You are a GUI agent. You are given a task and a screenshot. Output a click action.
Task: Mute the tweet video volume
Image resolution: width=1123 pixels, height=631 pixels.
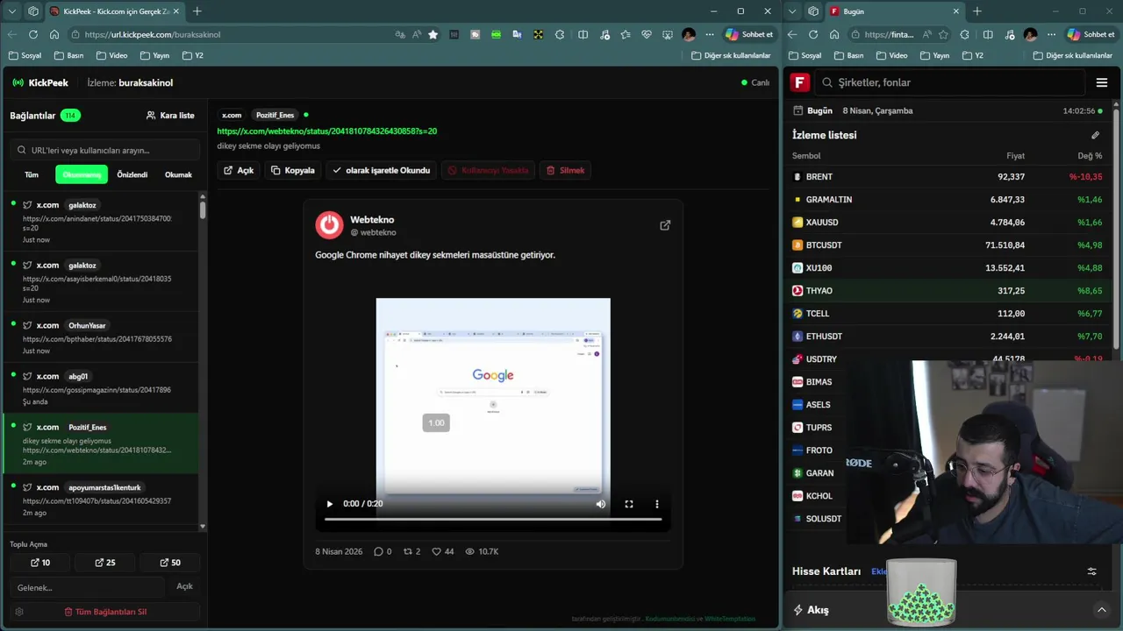pos(601,504)
